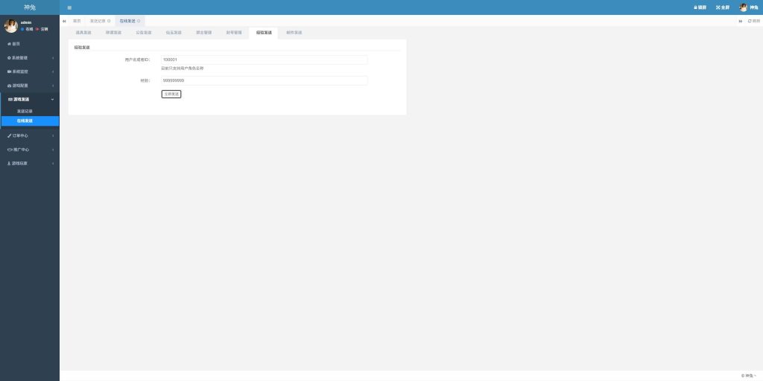This screenshot has width=763, height=381.
Task: Focus the 用户名或者ID input field
Action: (264, 60)
